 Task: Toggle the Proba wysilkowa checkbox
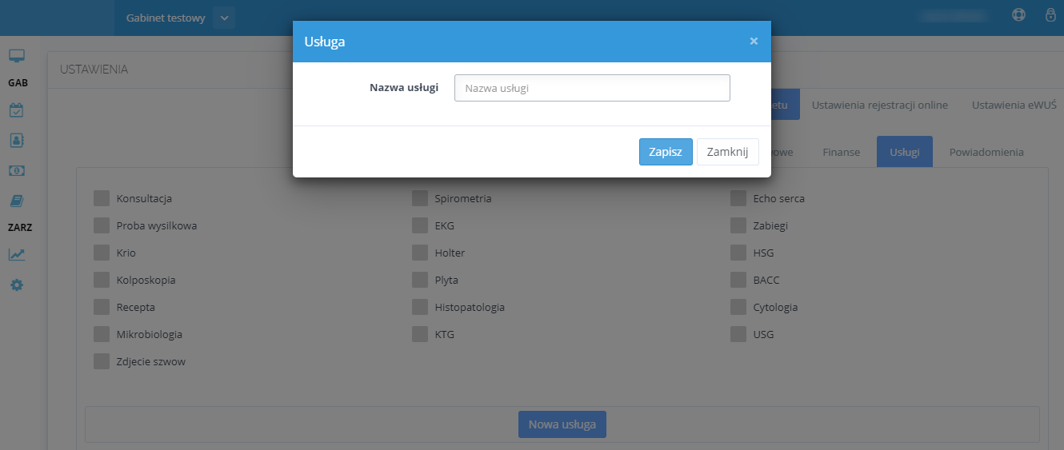(102, 225)
